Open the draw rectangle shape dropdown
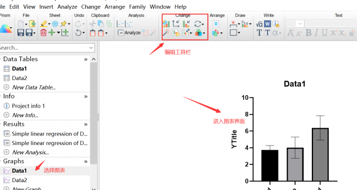357x190 pixels. tap(239, 33)
